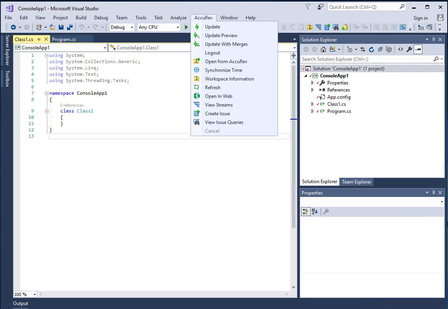
Task: Choose Create Issue menu item
Action: pos(234,114)
